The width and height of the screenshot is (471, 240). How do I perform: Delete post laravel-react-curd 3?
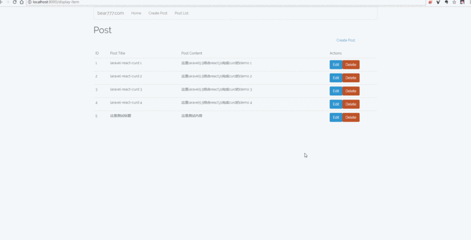[351, 91]
